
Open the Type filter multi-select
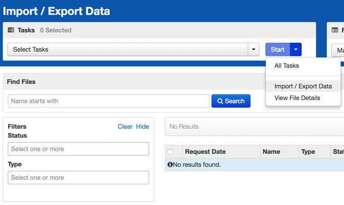[78, 178]
